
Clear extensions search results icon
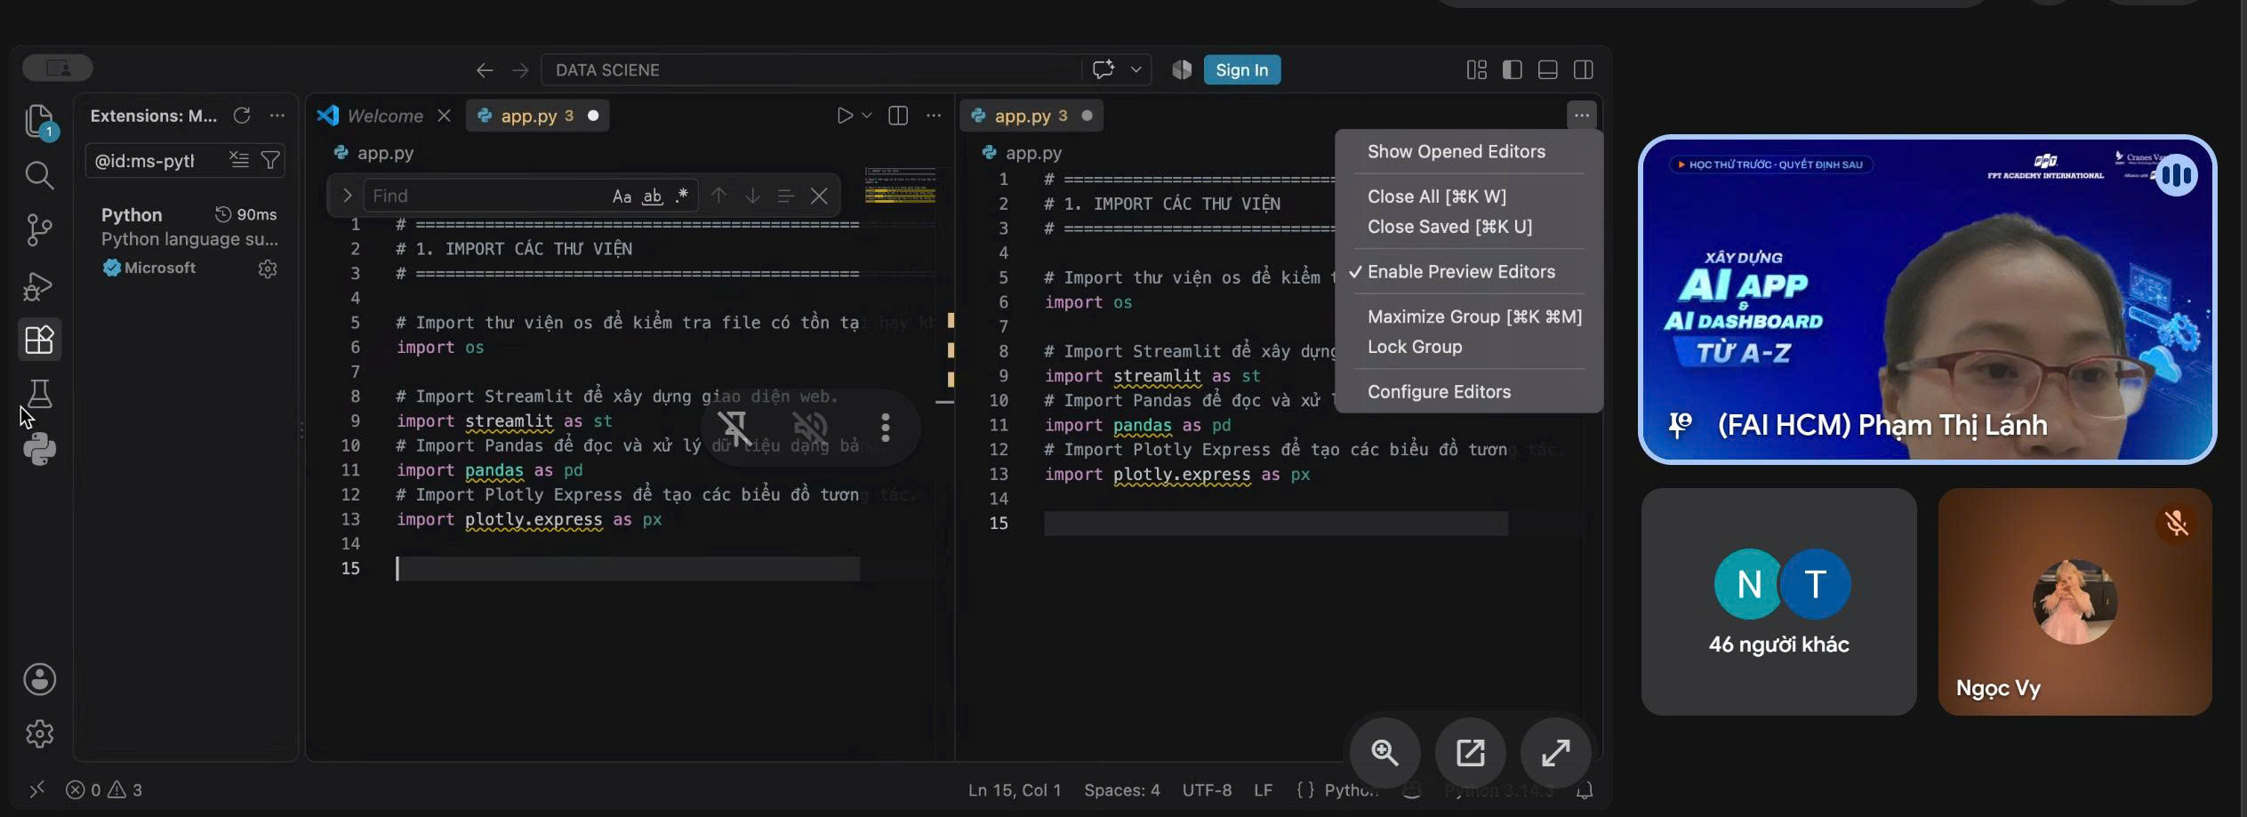(x=239, y=160)
